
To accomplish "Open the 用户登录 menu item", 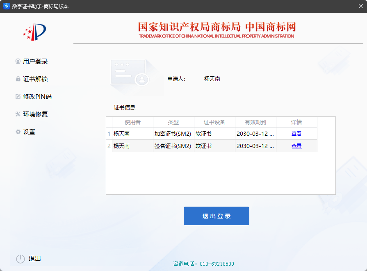I will tap(35, 61).
